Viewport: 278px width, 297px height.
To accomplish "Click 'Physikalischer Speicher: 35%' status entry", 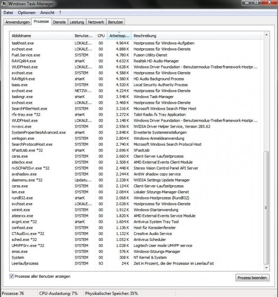I will pos(111,293).
